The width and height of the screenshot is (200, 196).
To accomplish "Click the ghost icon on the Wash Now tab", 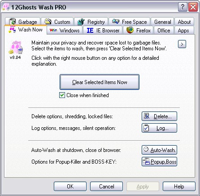I will tap(12, 29).
